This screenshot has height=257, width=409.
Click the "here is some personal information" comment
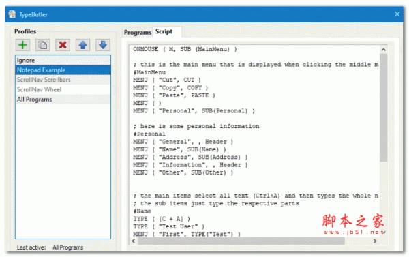[x=196, y=126]
